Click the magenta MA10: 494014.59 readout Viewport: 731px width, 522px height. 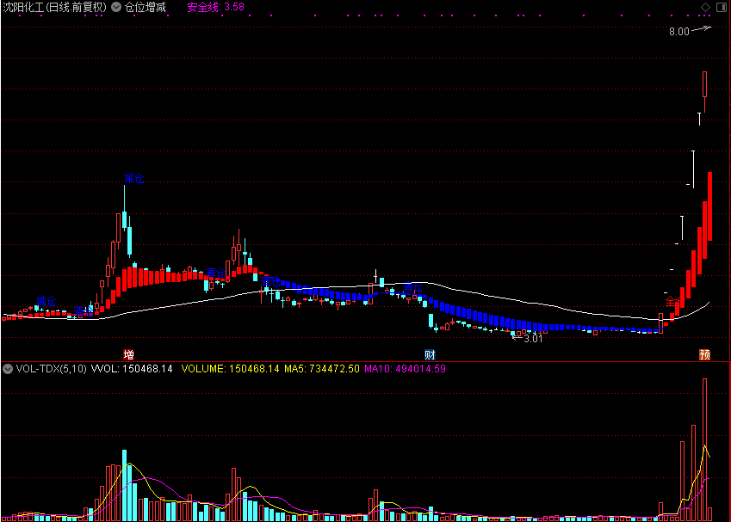[406, 369]
